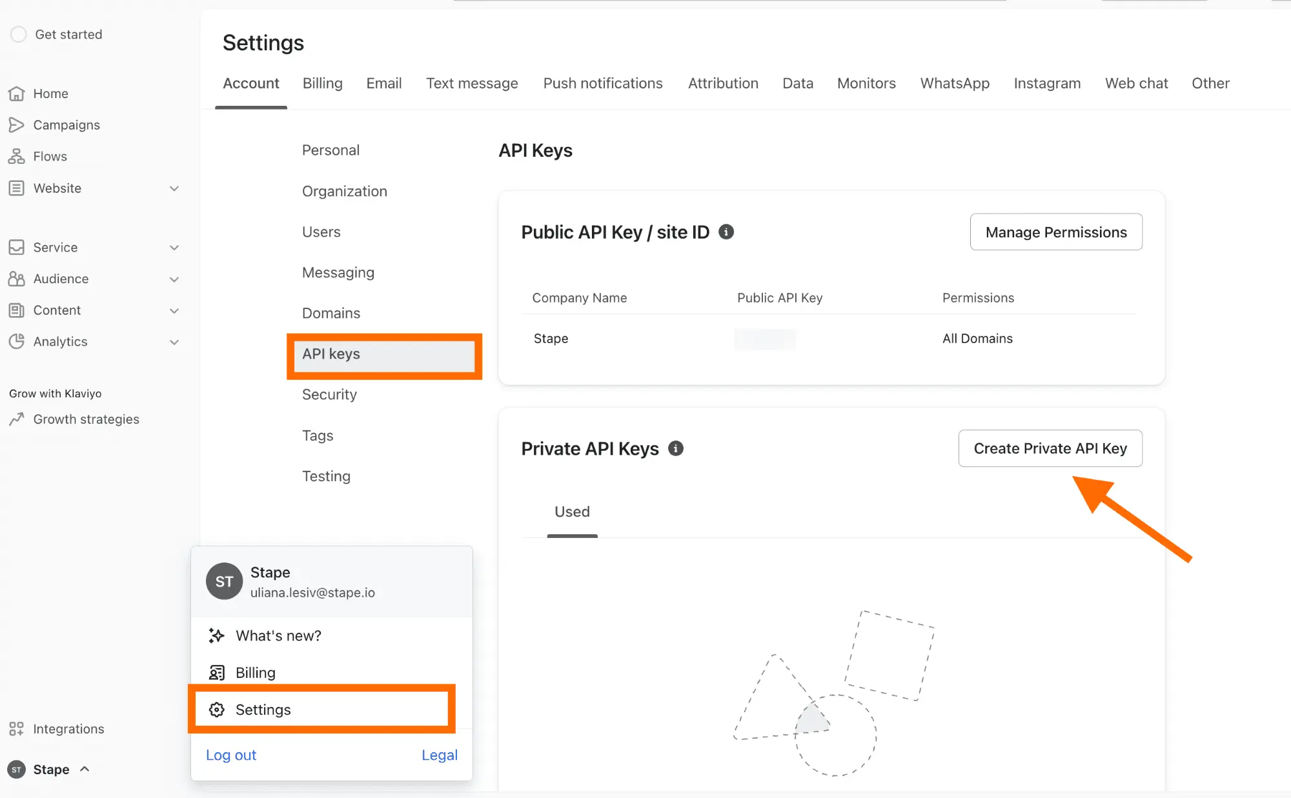Click the All Domains permissions cell
The image size is (1291, 798).
977,339
